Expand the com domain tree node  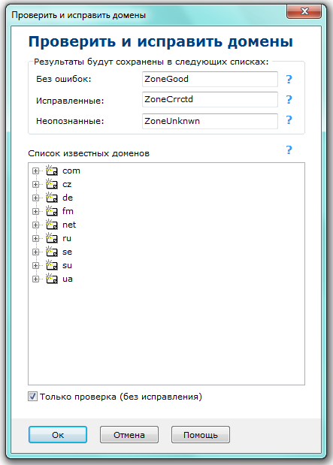click(x=35, y=171)
